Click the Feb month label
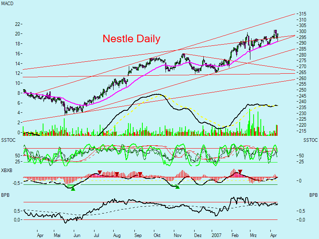The image size is (319, 239). (x=235, y=235)
